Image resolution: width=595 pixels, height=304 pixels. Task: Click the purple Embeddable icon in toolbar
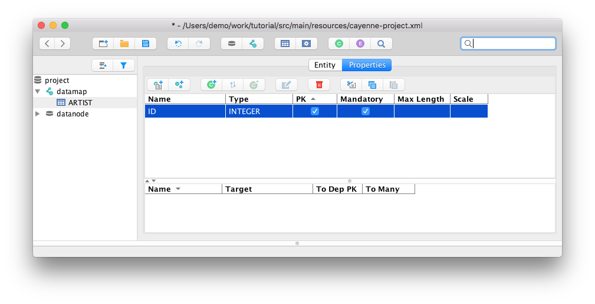[x=360, y=44]
